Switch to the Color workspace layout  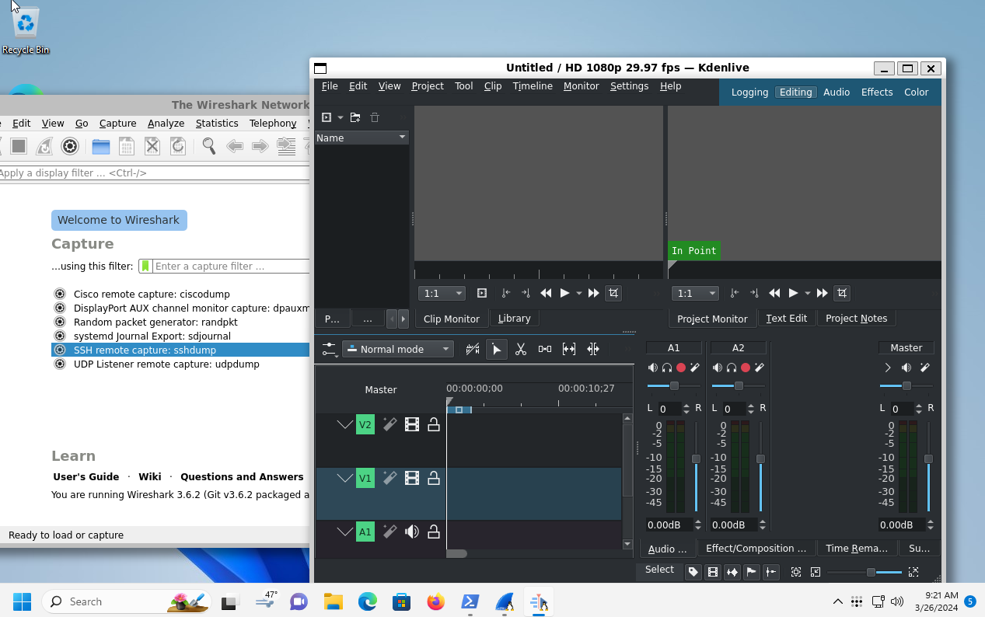click(916, 92)
